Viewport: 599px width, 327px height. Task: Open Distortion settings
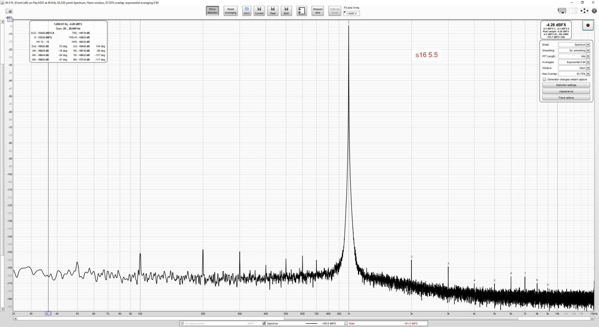pos(566,85)
